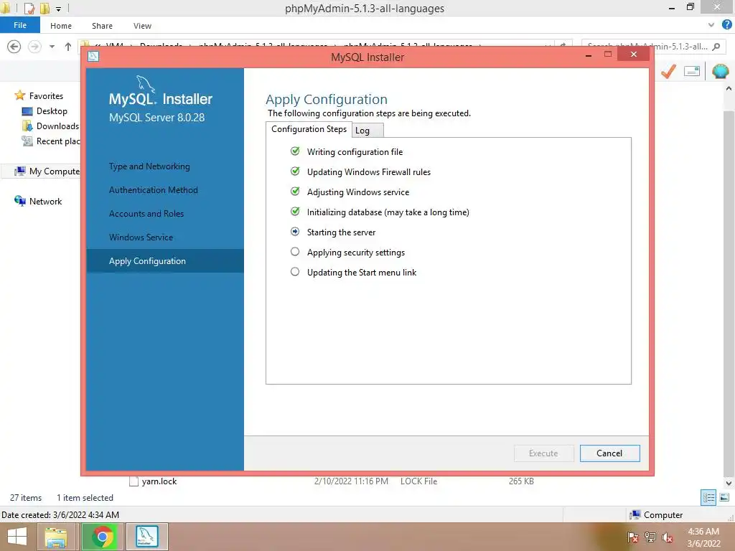Open the Share ribbon tab in Explorer
Image resolution: width=735 pixels, height=551 pixels.
point(102,26)
